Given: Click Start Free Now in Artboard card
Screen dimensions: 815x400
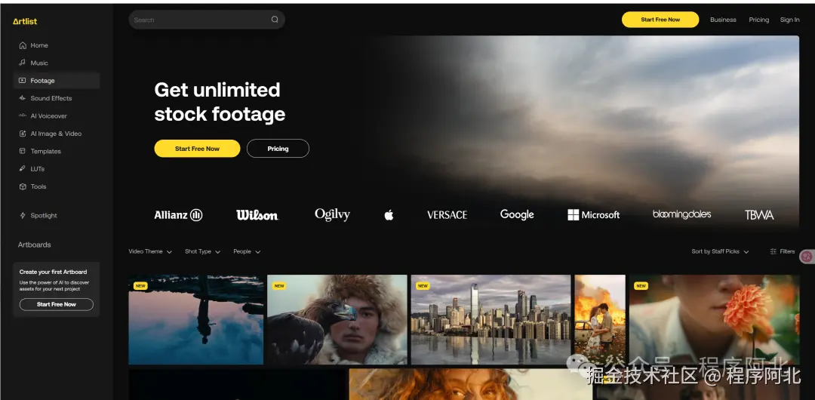Looking at the screenshot, I should point(57,304).
